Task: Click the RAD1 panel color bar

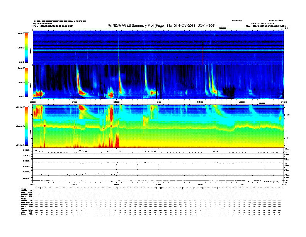Action: (x=26, y=82)
